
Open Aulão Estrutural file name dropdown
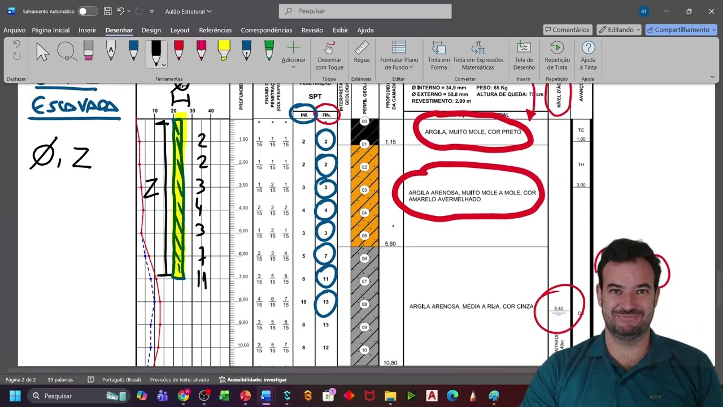click(188, 11)
